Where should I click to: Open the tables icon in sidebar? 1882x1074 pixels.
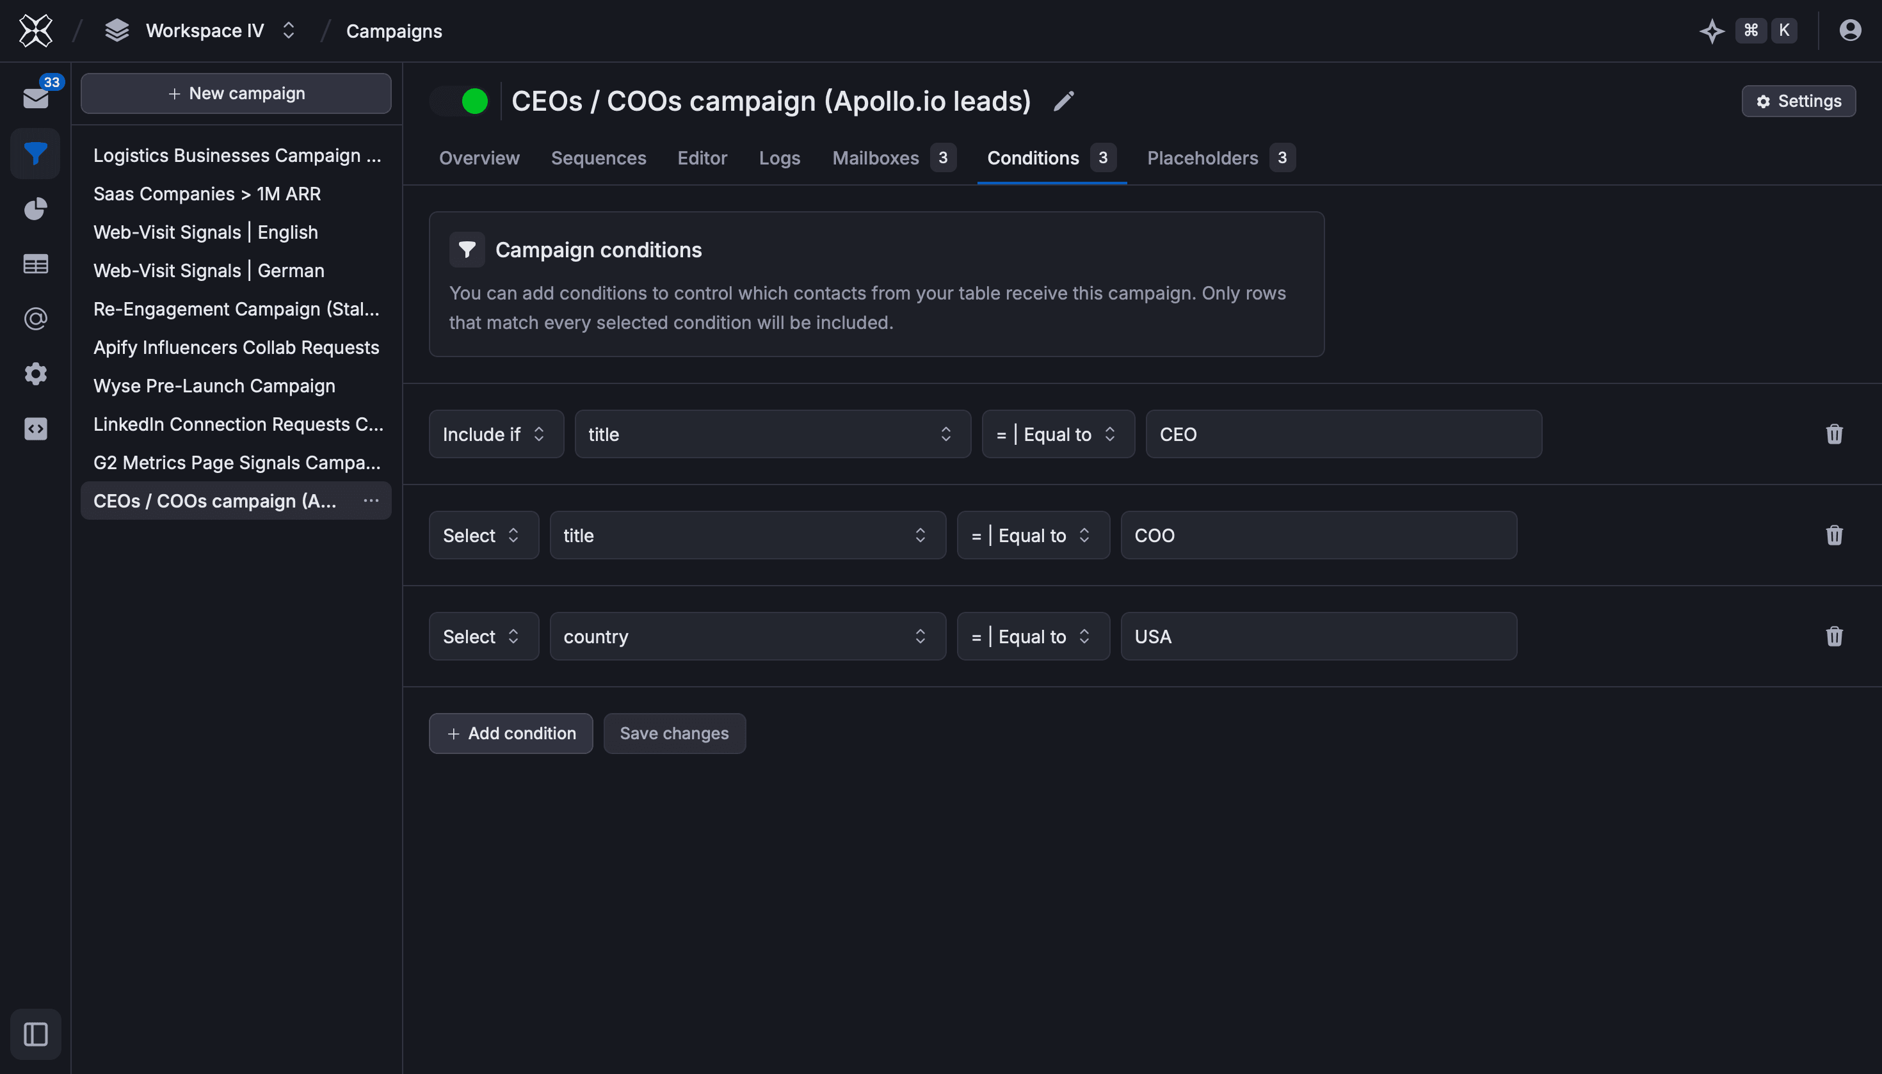pos(35,264)
